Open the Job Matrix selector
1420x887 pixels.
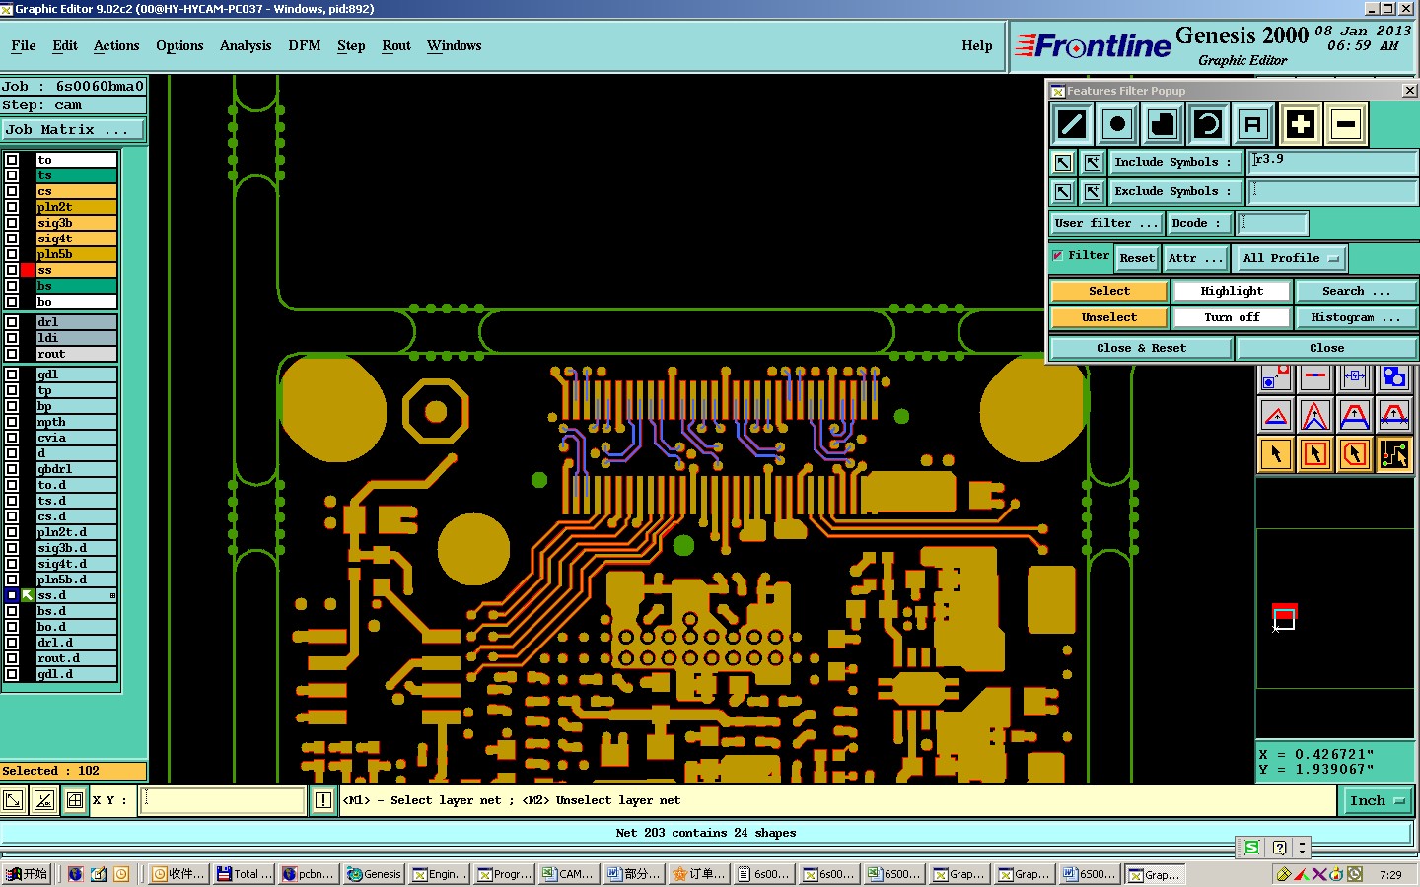[x=72, y=129]
